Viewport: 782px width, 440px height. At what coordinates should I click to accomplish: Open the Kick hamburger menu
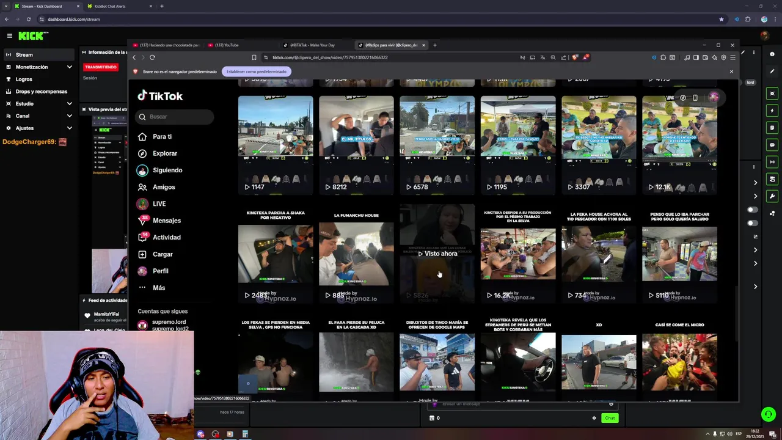point(9,36)
